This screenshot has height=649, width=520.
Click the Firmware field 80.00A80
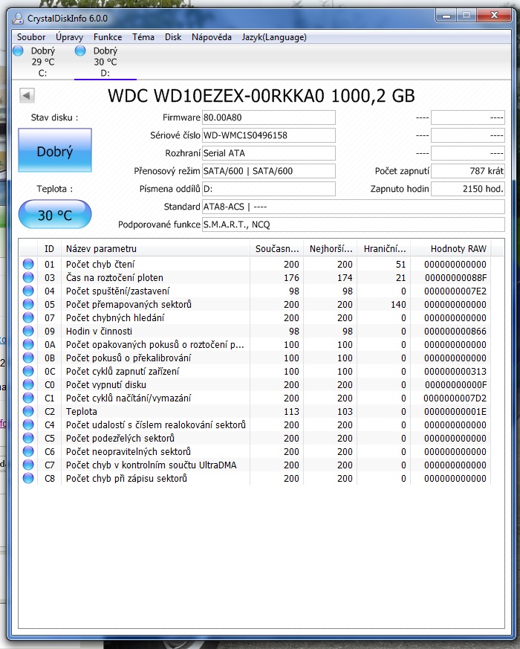[268, 117]
